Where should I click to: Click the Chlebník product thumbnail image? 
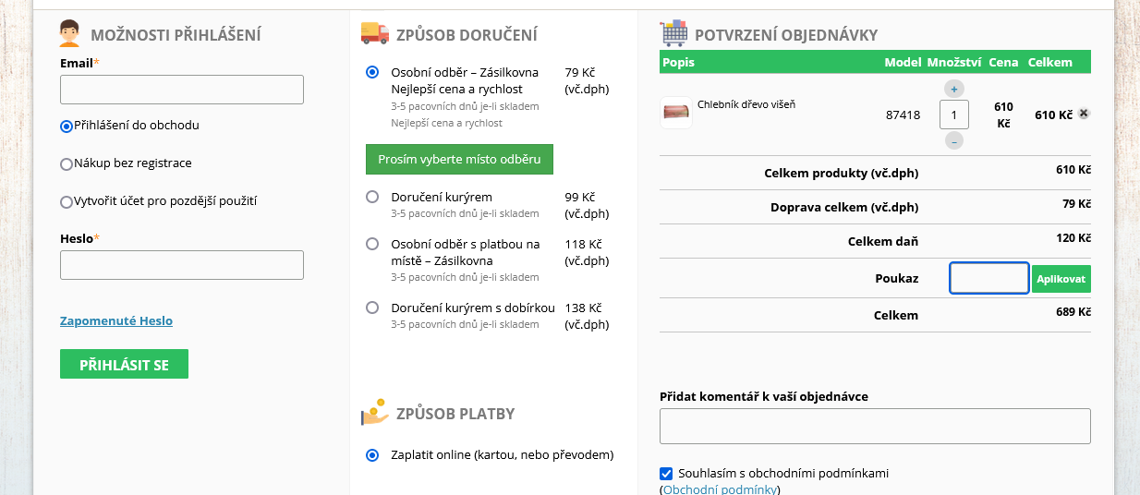pyautogui.click(x=675, y=114)
